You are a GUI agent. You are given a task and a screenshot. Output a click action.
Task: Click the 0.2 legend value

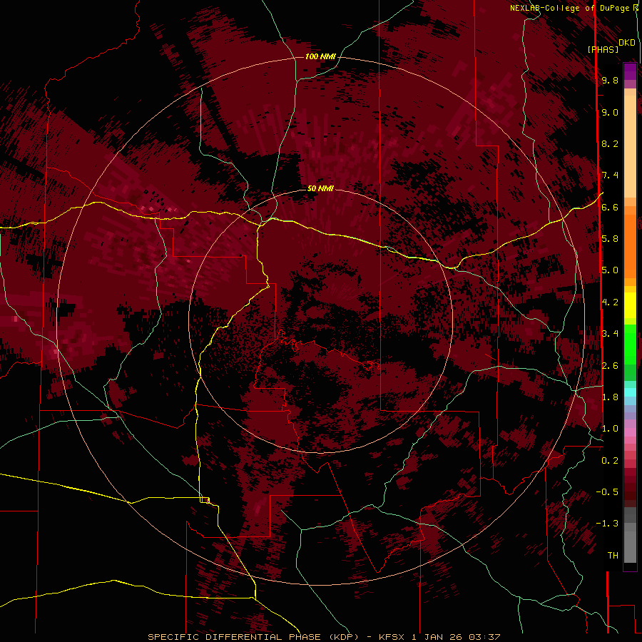pyautogui.click(x=610, y=461)
